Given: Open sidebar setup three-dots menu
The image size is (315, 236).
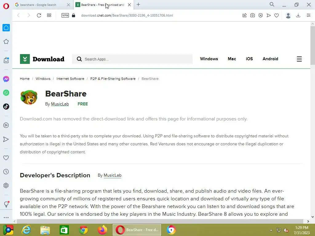Looking at the screenshot, I should click(x=6, y=217).
